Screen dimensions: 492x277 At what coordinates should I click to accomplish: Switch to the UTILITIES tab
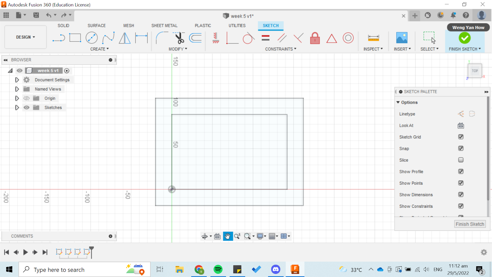(x=237, y=26)
